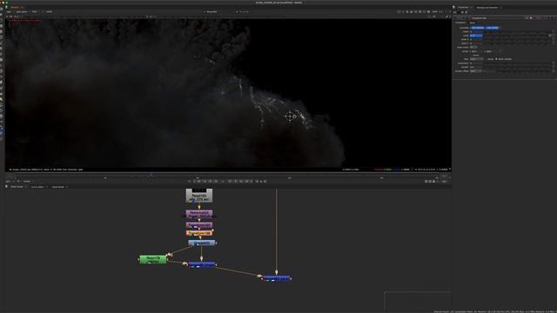Image resolution: width=557 pixels, height=313 pixels.
Task: Select the green Roto node
Action: tap(153, 259)
